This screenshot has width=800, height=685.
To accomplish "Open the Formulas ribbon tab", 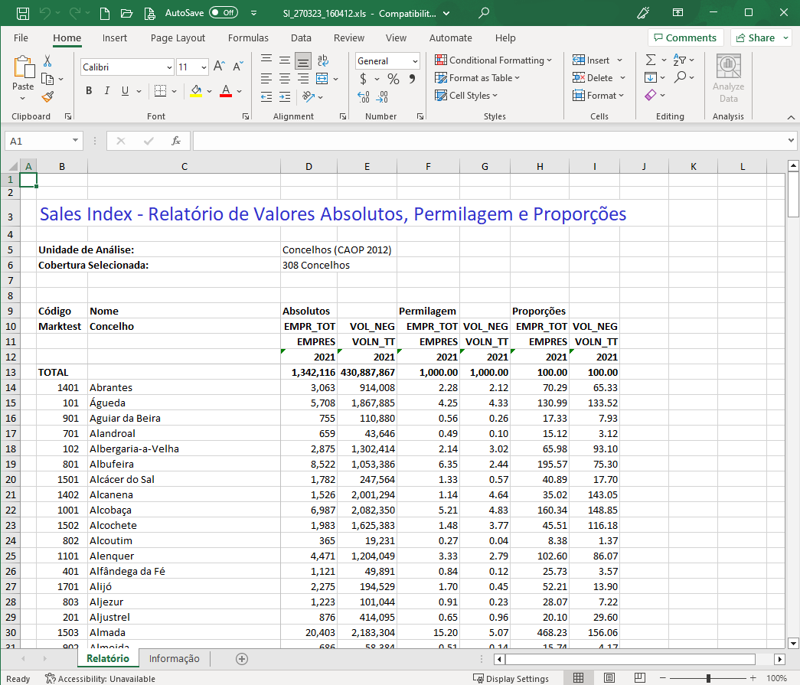I will click(x=248, y=38).
